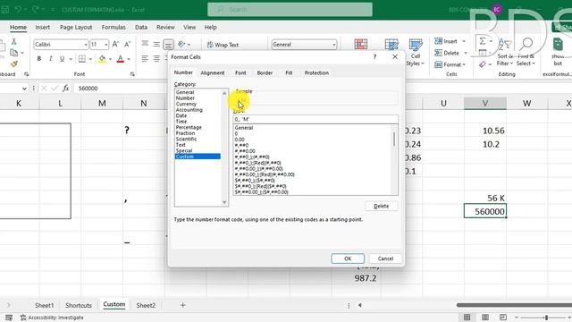
Task: Toggle Italic formatting in ribbon
Action: tap(50, 59)
